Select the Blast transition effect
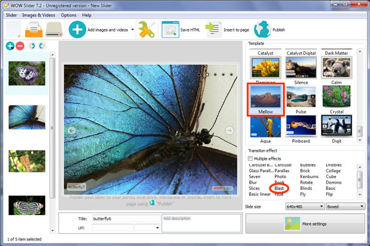 tap(279, 188)
